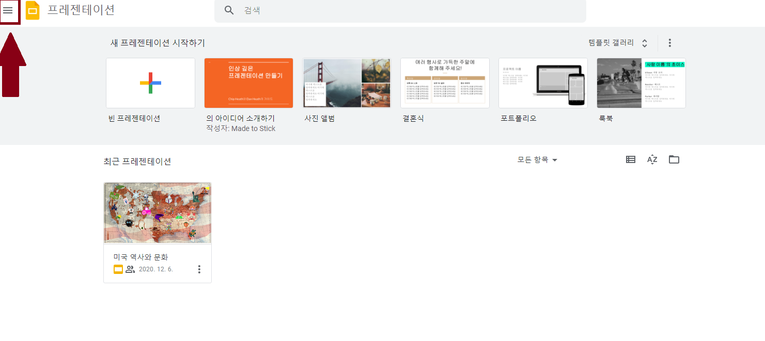Switch recent presentations to list view
This screenshot has width=765, height=341.
pyautogui.click(x=630, y=159)
